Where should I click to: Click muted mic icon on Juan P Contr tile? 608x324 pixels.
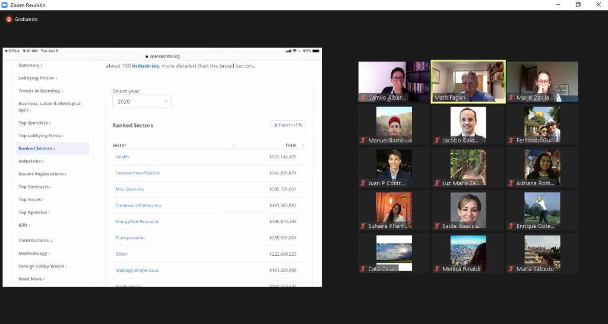click(363, 183)
